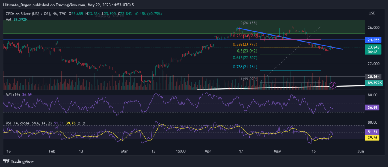Click the USD currency label on price axis
The width and height of the screenshot is (388, 167).
pyautogui.click(x=372, y=13)
